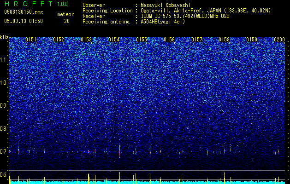Click the antenna value A504HB(yagi 4el)

pyautogui.click(x=163, y=22)
